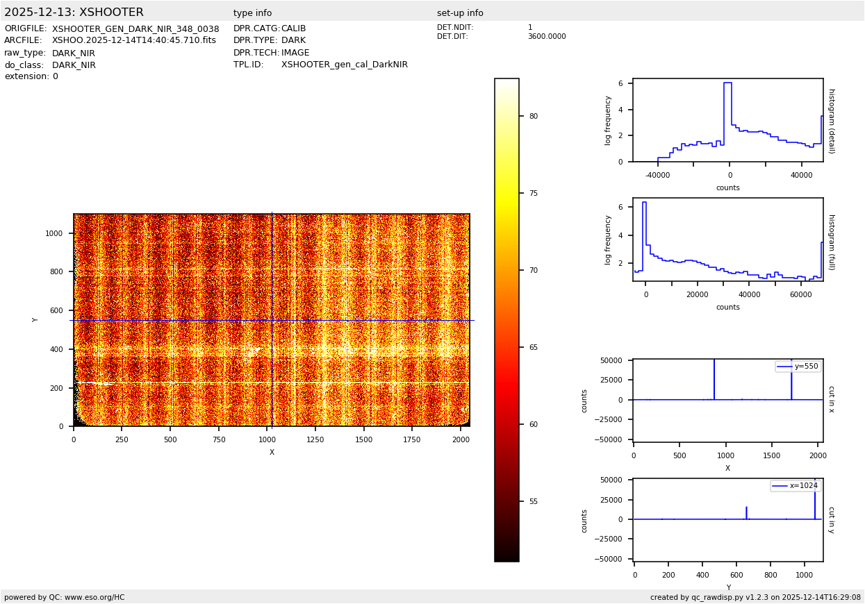Click the raw_type value DARK_NIR
This screenshot has height=604, width=865.
pos(74,53)
